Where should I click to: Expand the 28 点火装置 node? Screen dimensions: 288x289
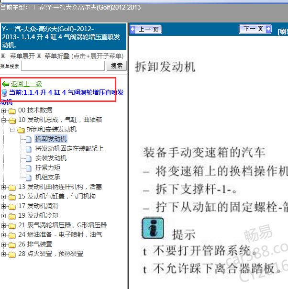pyautogui.click(x=3, y=255)
